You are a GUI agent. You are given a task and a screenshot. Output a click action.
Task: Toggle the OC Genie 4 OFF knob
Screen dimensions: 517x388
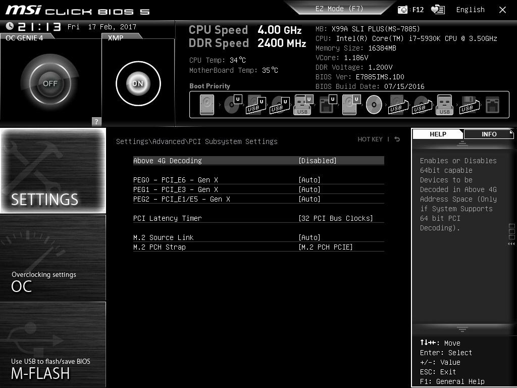50,83
